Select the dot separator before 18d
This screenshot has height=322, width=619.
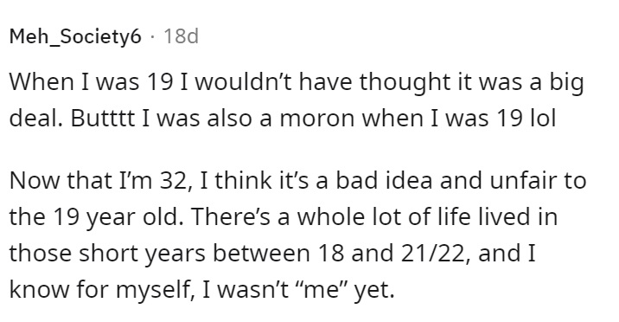(x=152, y=37)
